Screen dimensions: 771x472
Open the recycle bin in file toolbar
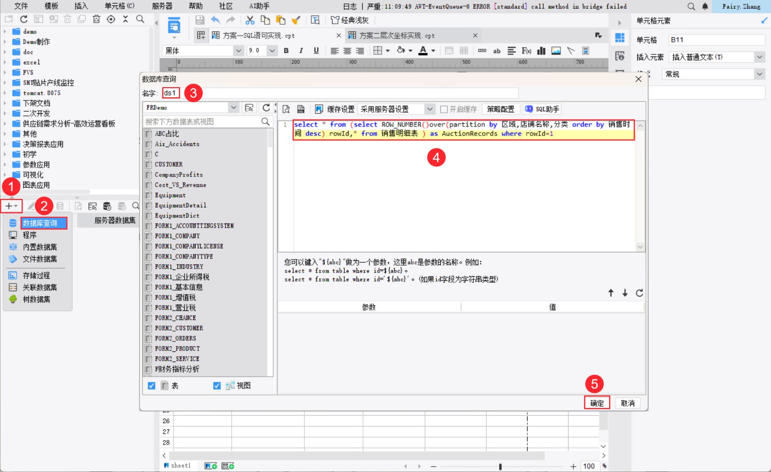point(96,19)
